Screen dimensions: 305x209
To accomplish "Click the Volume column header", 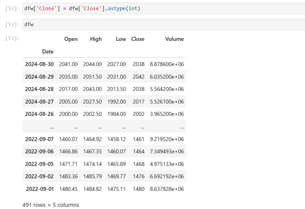I will tap(174, 39).
